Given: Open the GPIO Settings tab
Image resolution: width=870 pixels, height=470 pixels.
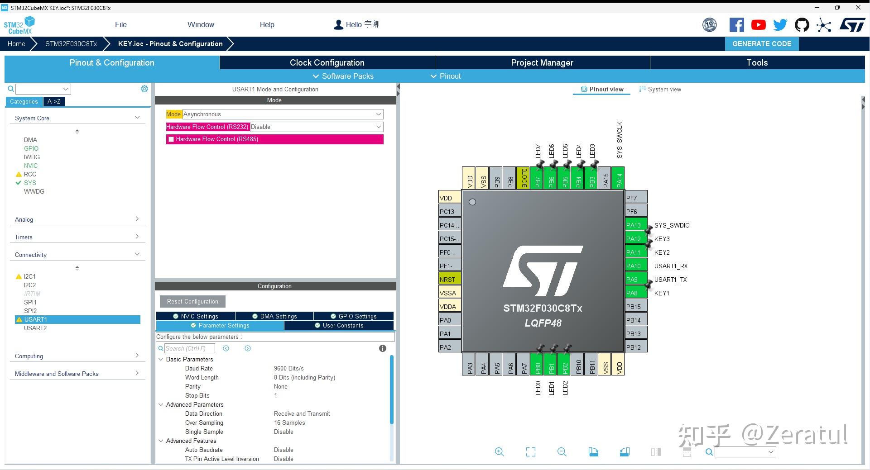Looking at the screenshot, I should tap(354, 316).
